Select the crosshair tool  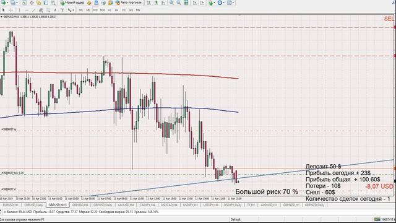[x=11, y=10]
